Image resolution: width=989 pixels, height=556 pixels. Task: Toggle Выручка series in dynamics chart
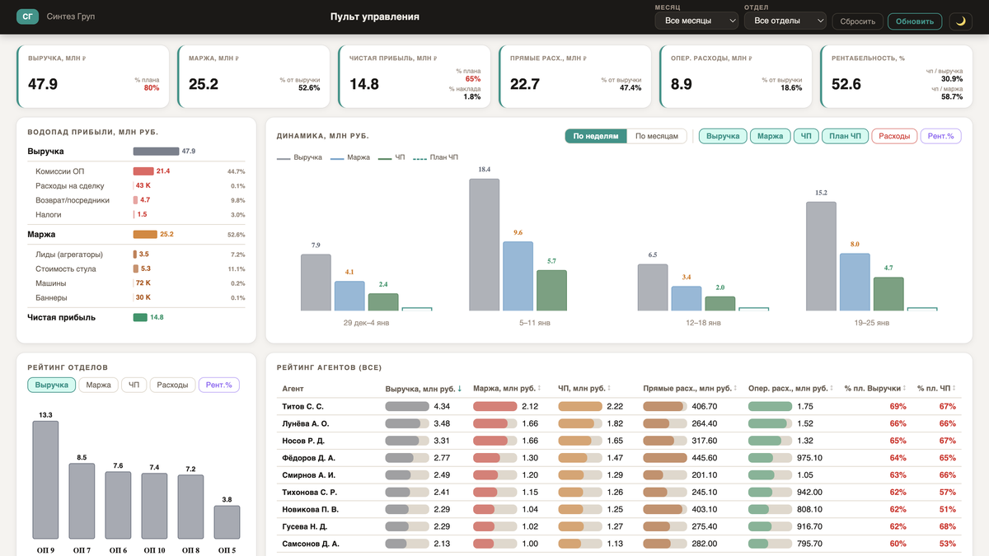point(723,136)
